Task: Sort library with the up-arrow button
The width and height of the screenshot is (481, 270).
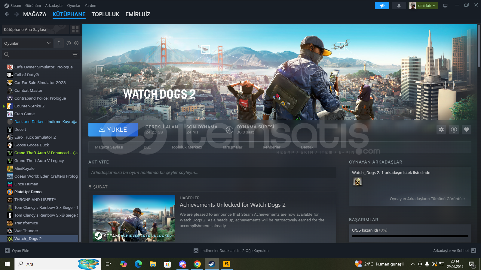Action: tap(59, 43)
